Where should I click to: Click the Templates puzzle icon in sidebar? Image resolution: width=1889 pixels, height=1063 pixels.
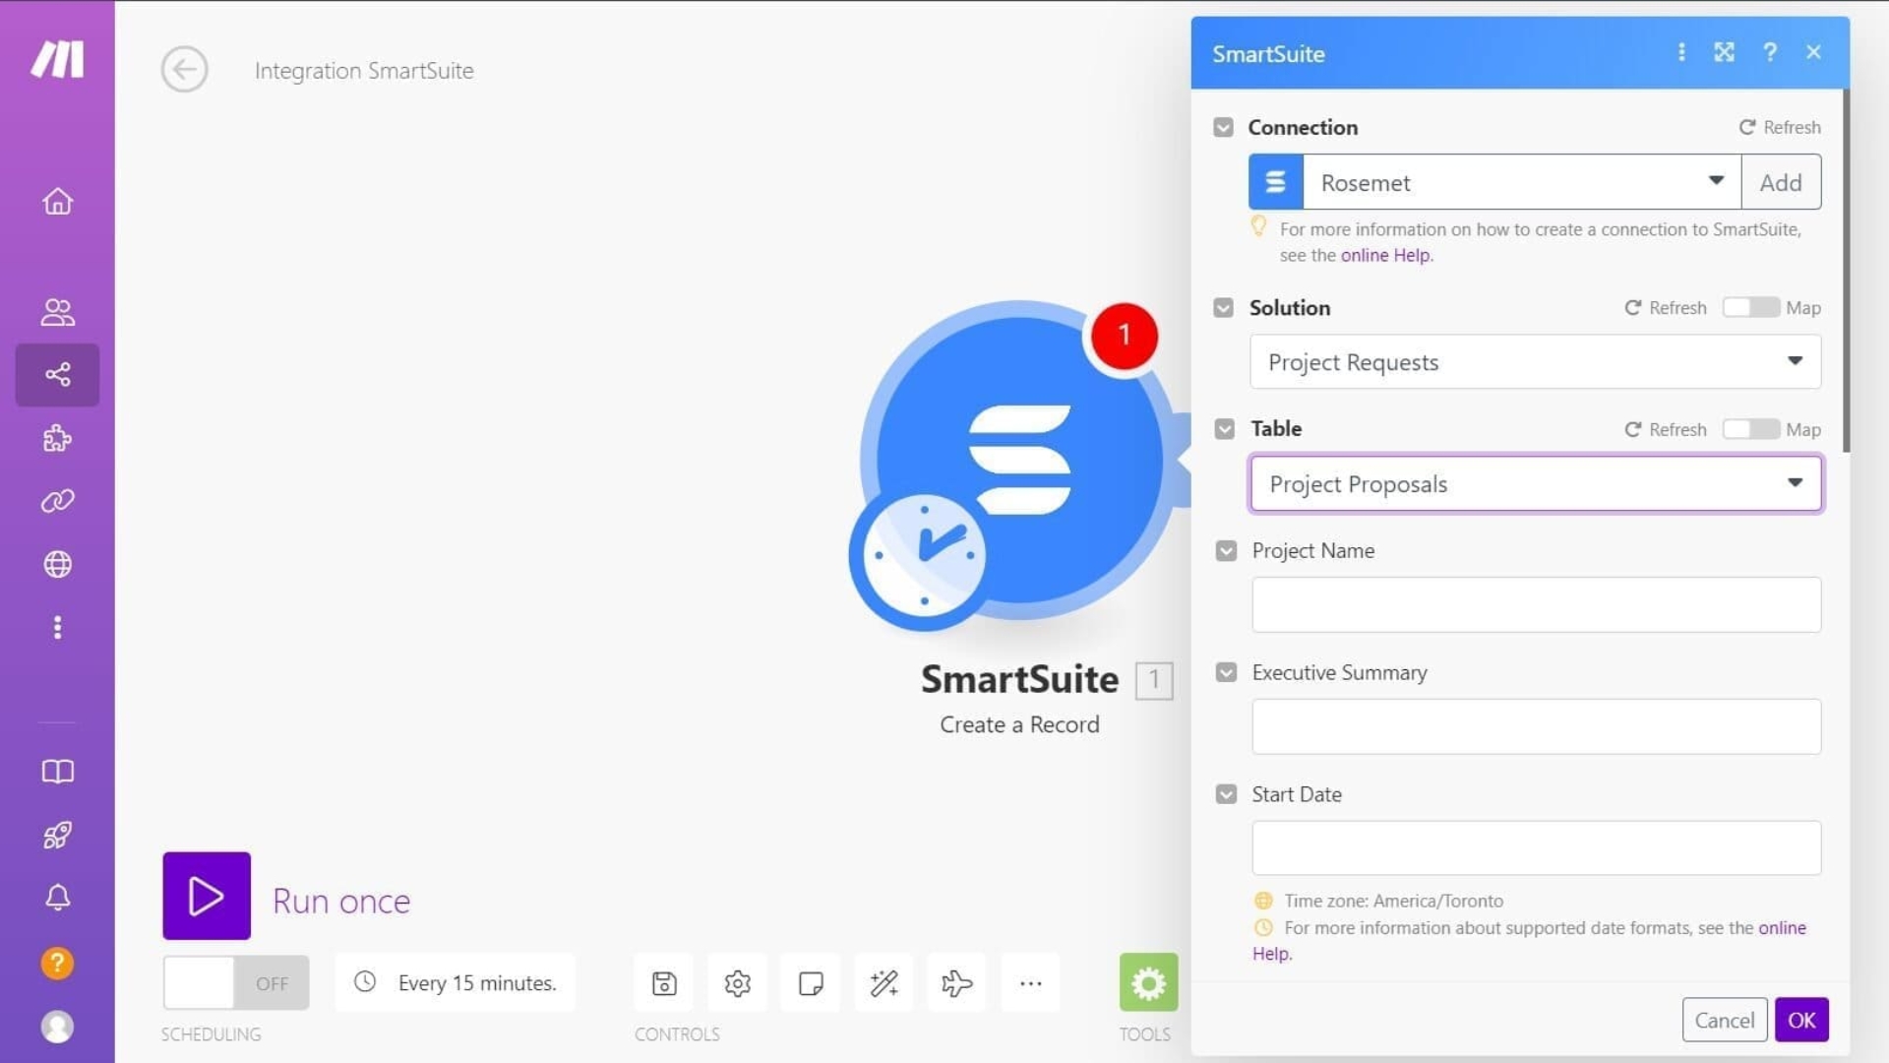click(57, 438)
